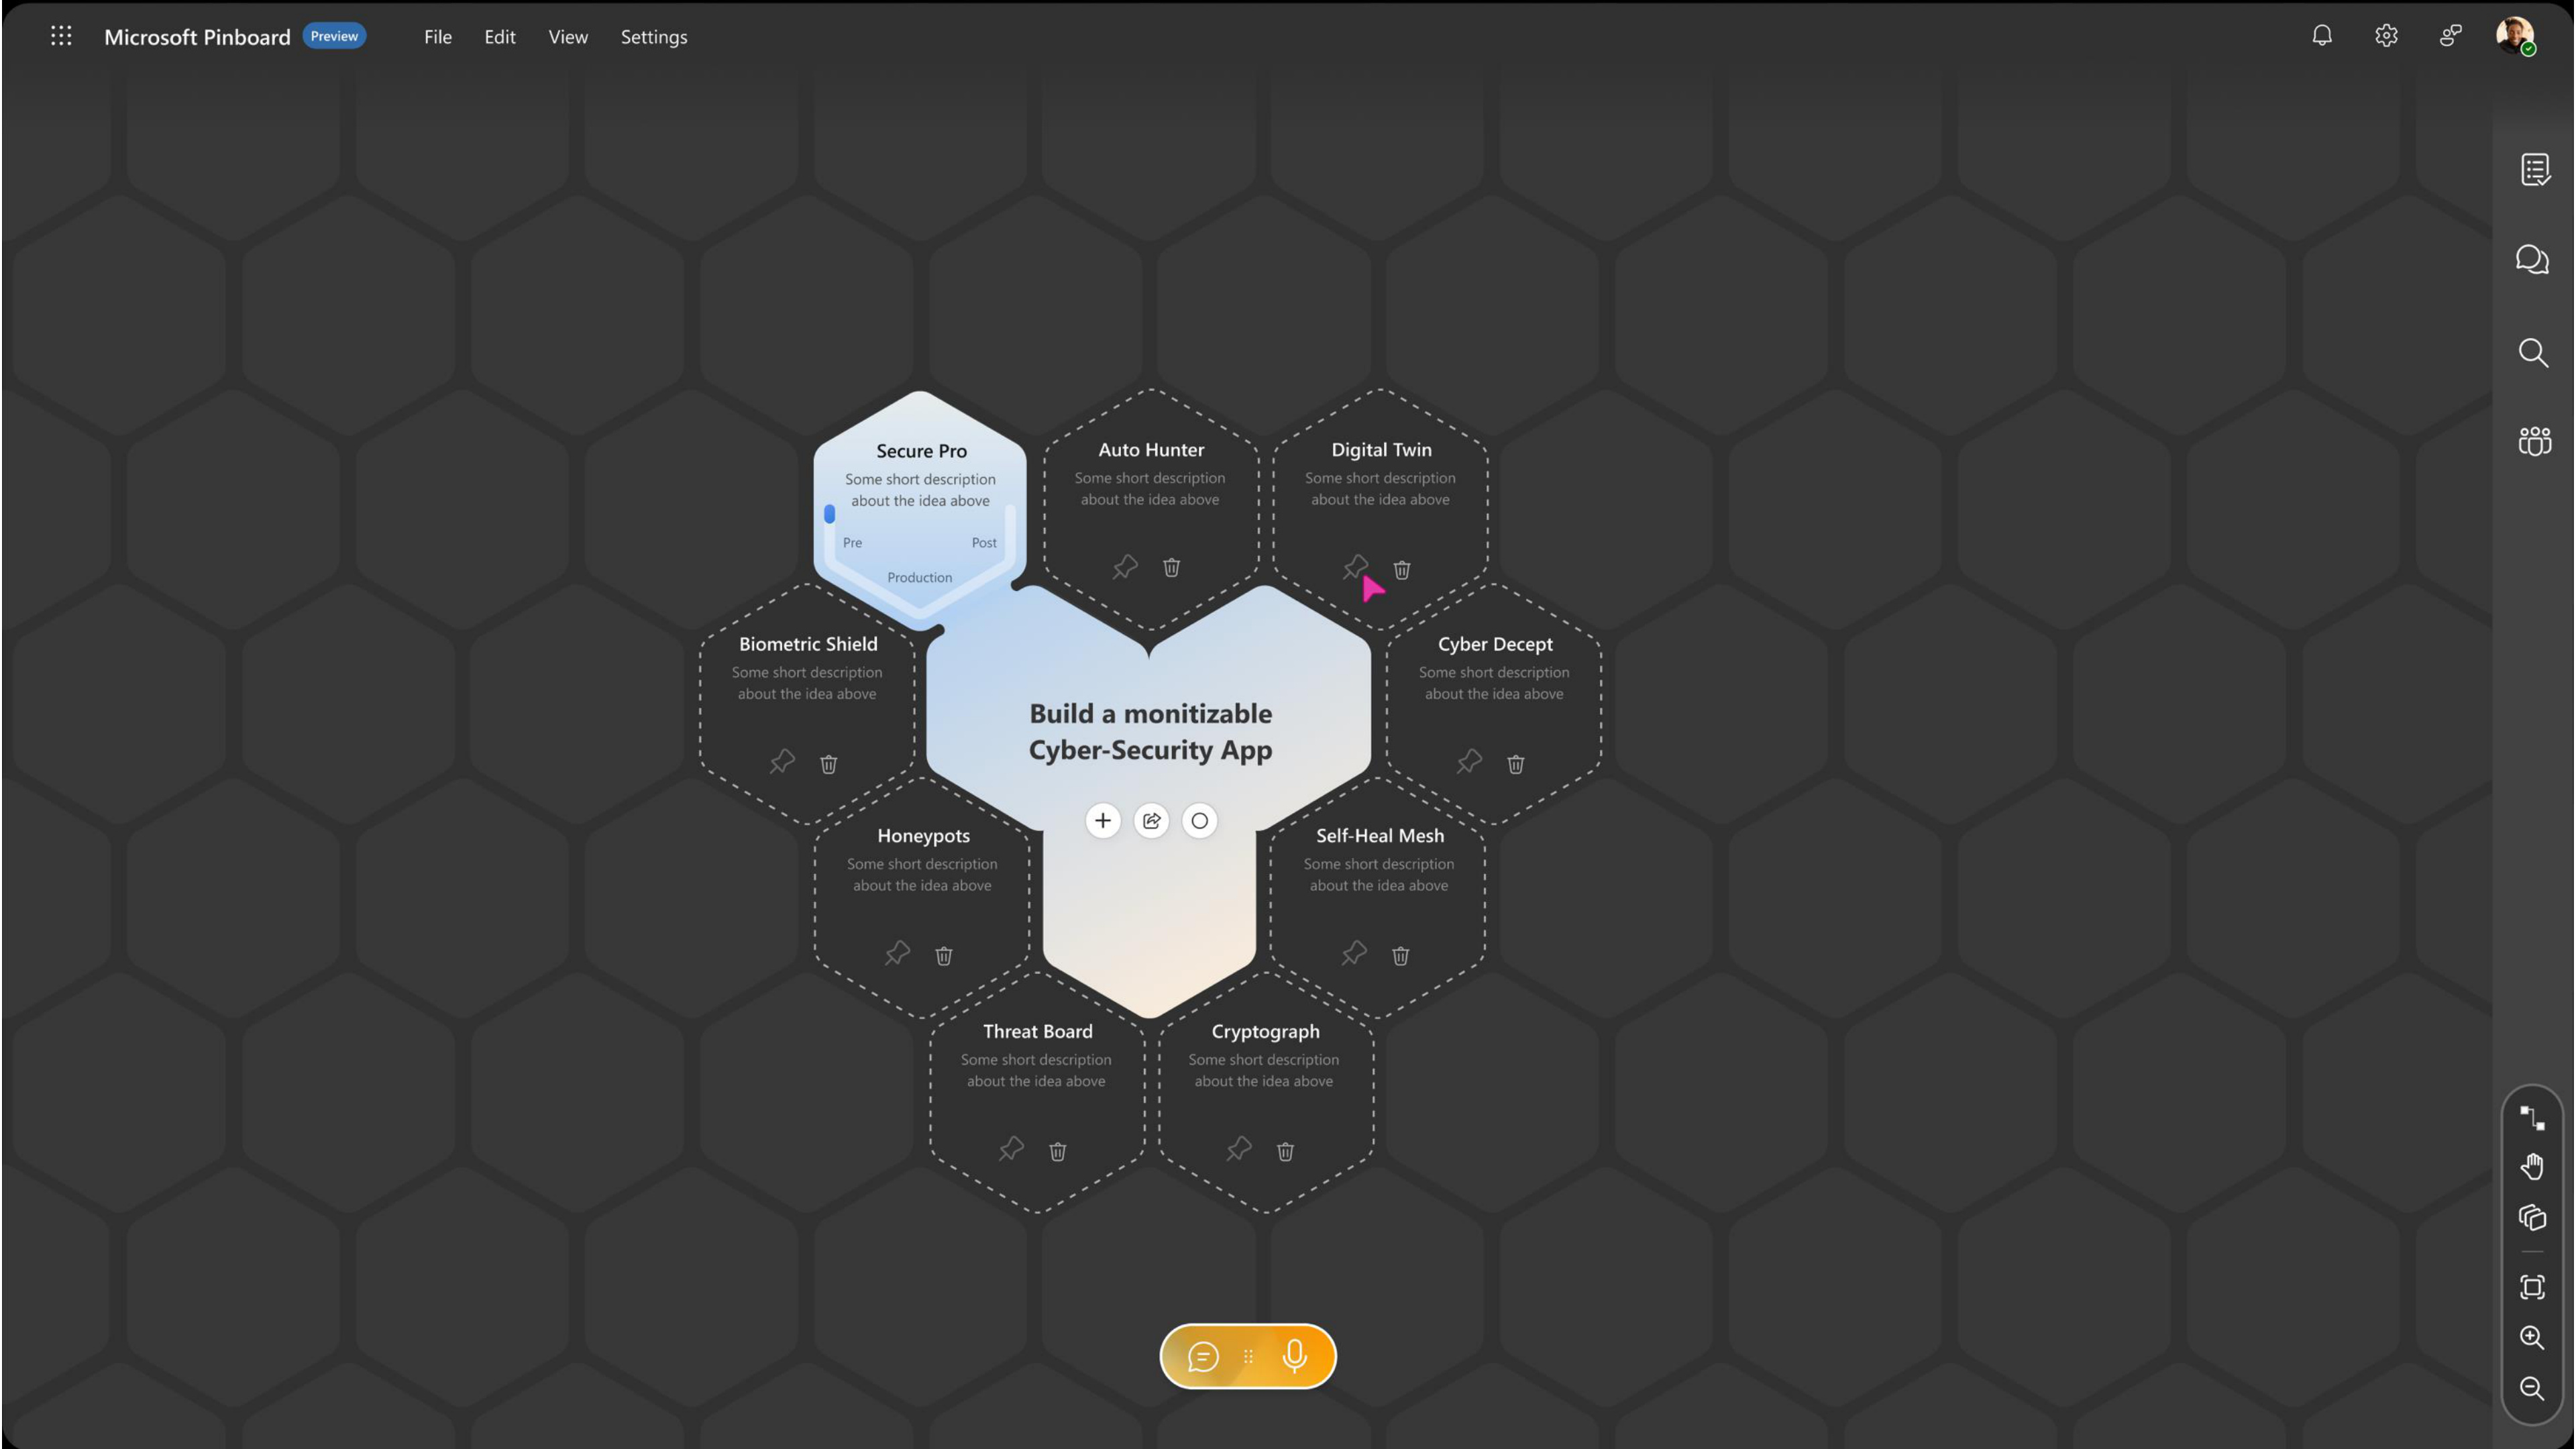Open the user profile avatar
The image size is (2576, 1449).
2515,36
